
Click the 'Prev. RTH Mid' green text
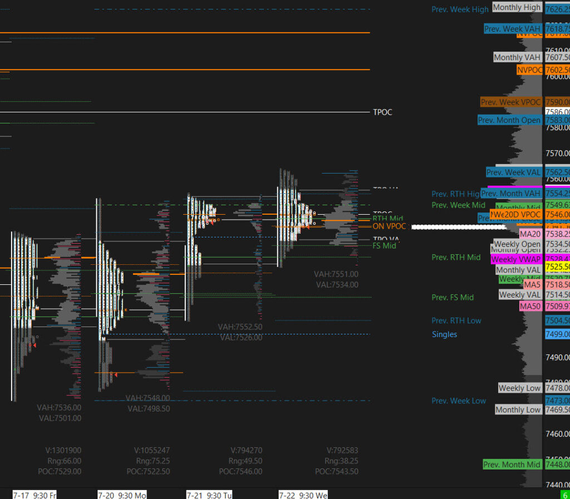pos(456,258)
